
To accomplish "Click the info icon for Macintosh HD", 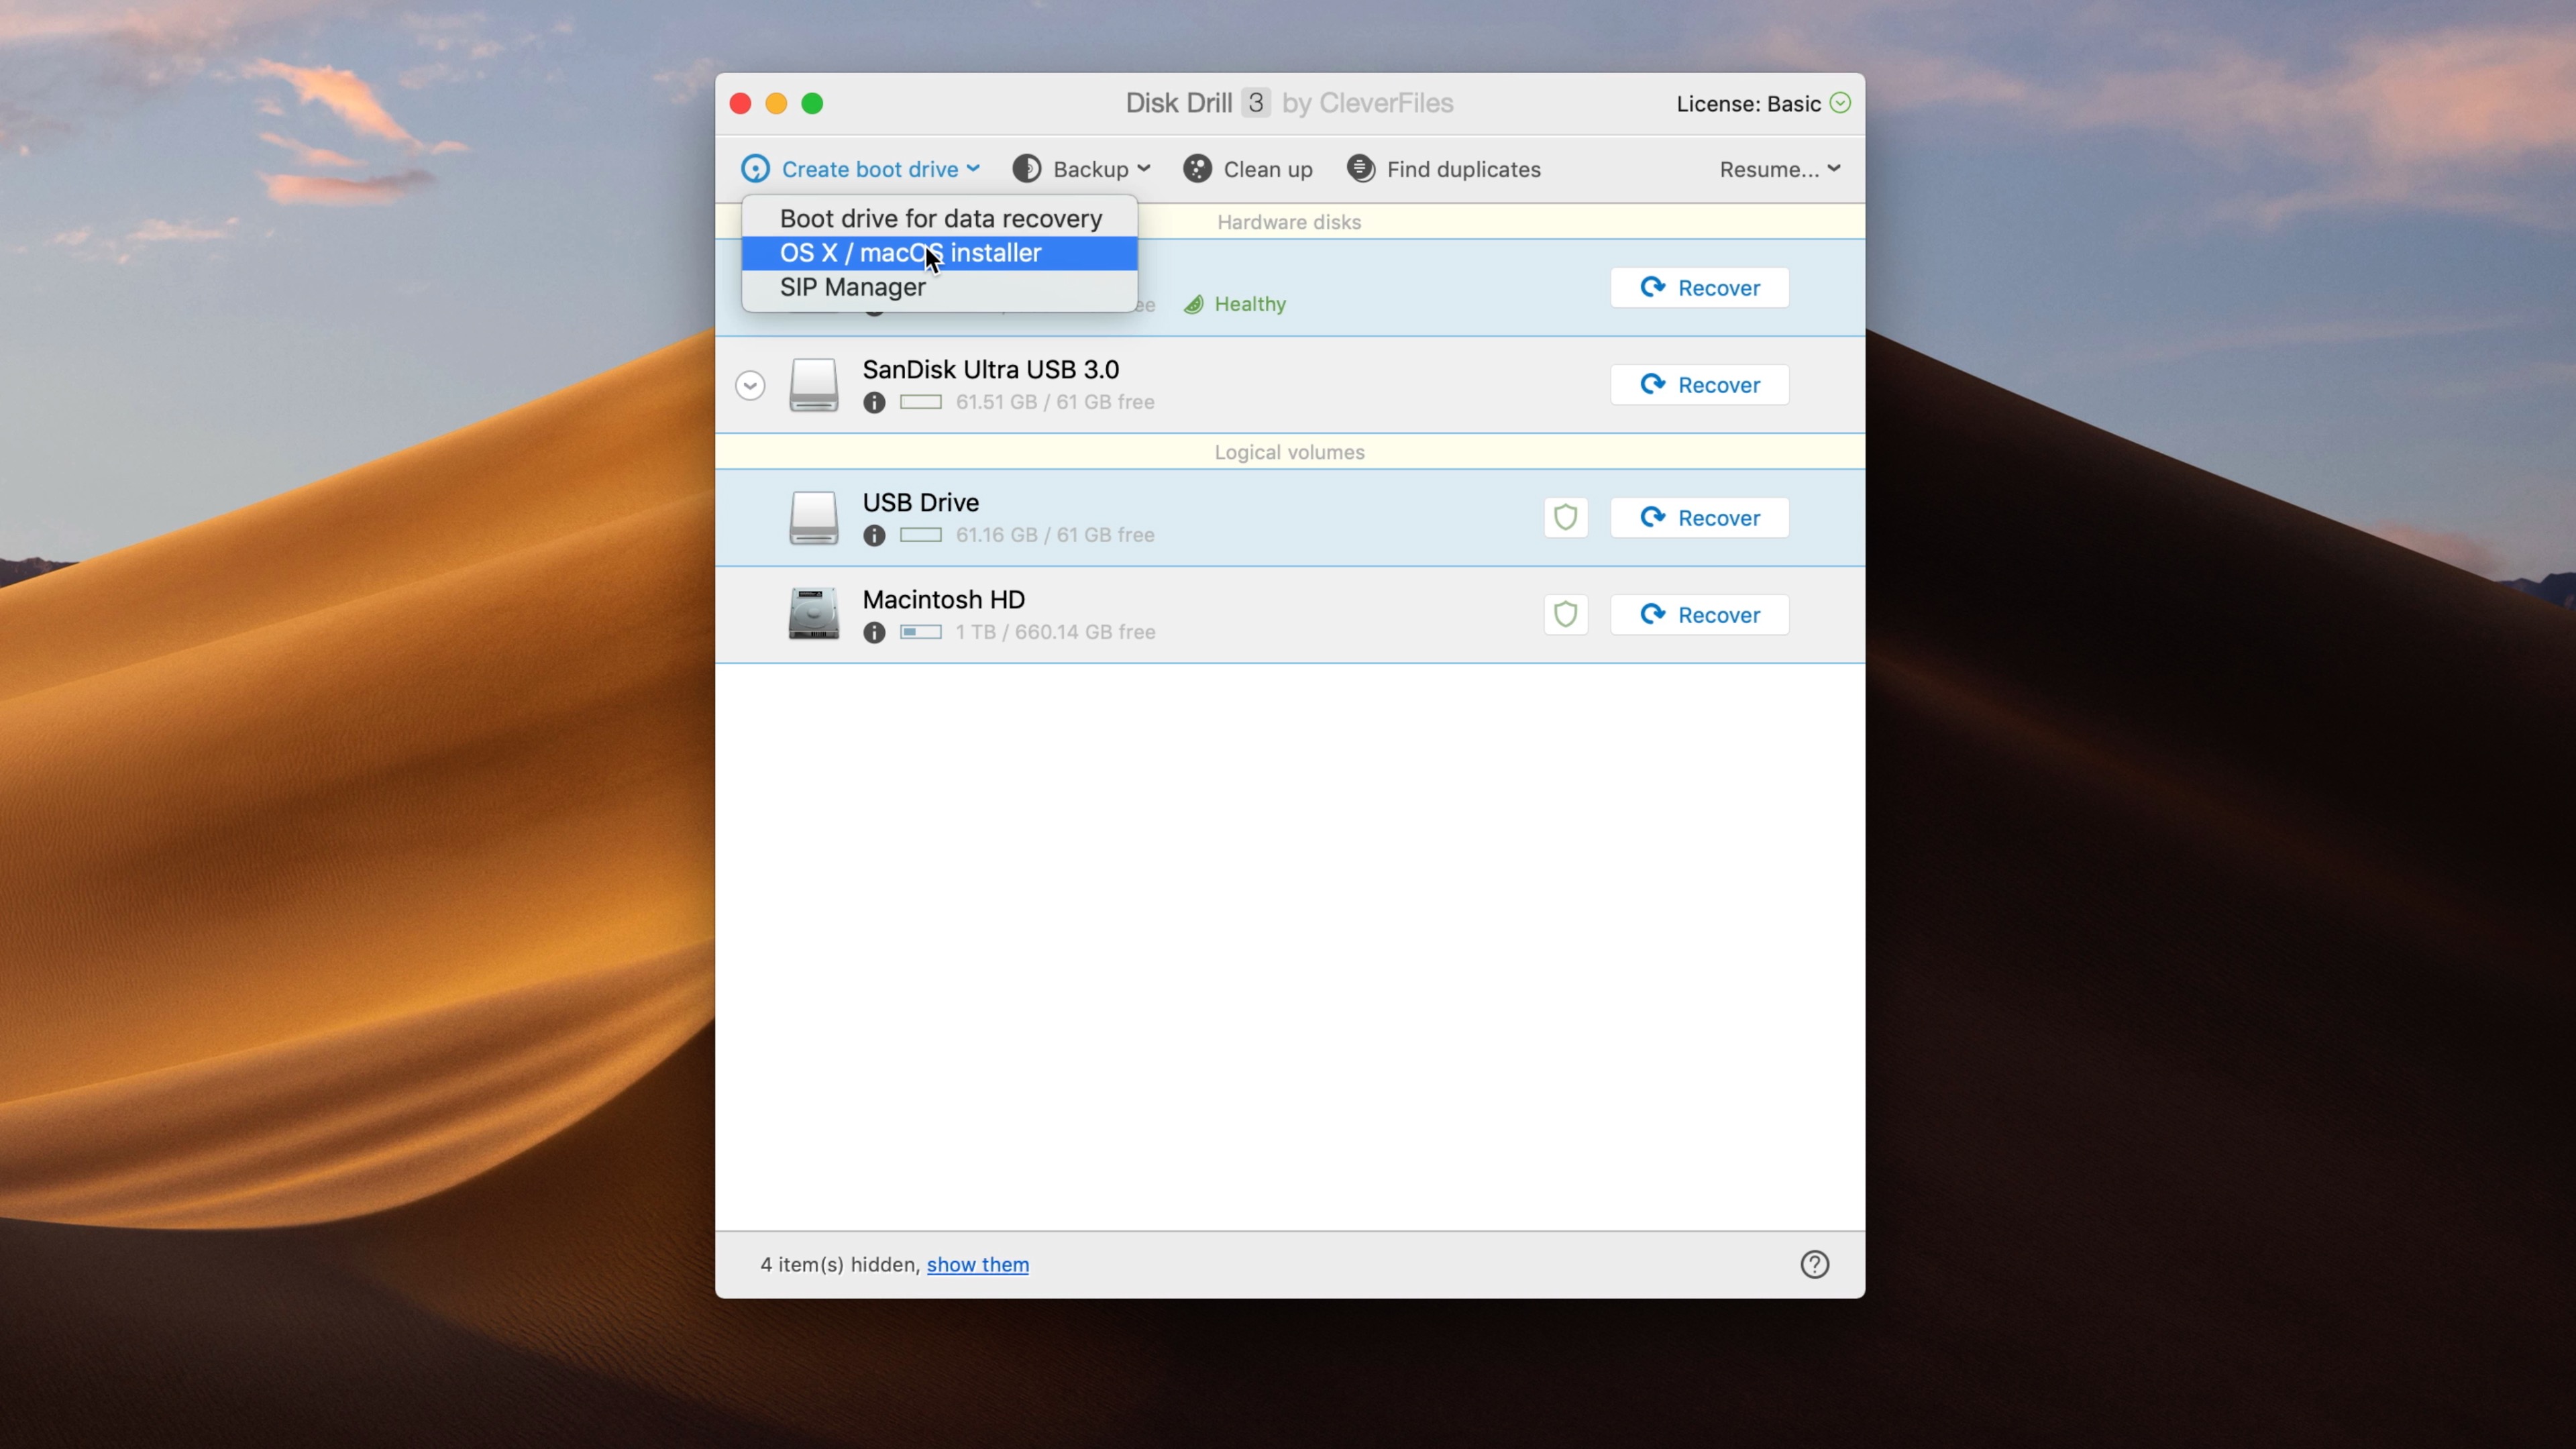I will tap(874, 632).
